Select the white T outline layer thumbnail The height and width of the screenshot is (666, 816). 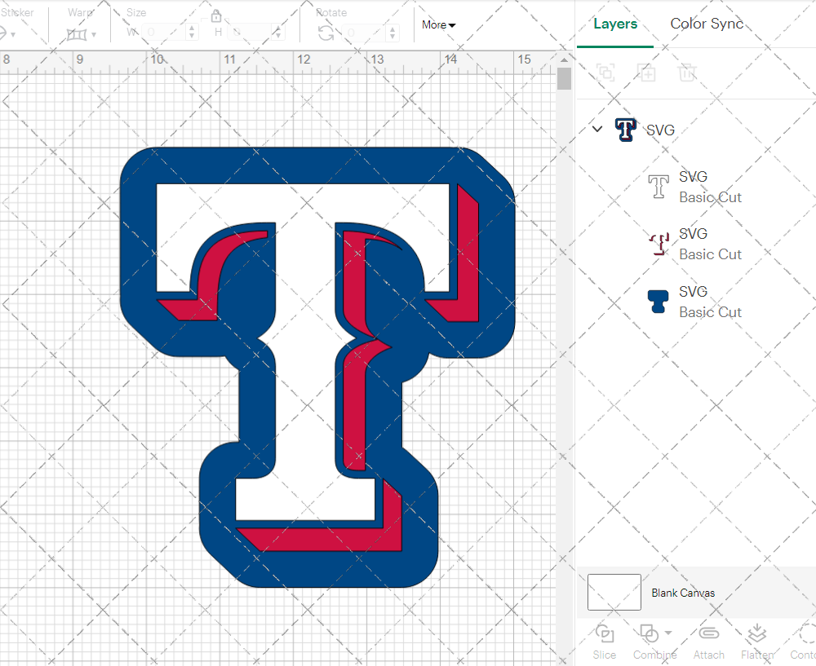(659, 187)
